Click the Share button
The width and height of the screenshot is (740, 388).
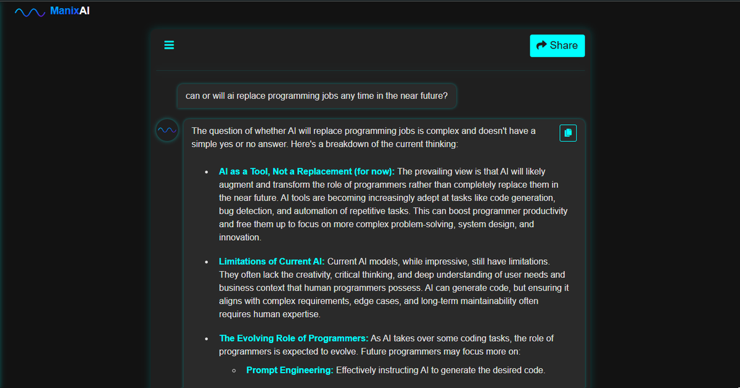coord(557,46)
